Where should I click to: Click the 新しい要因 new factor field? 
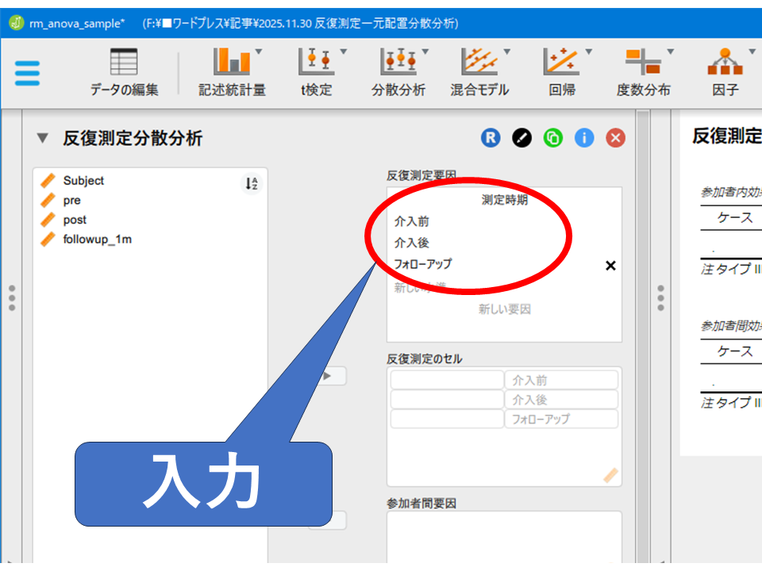504,309
